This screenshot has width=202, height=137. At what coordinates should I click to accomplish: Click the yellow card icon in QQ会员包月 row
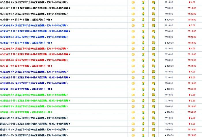pos(133,2)
